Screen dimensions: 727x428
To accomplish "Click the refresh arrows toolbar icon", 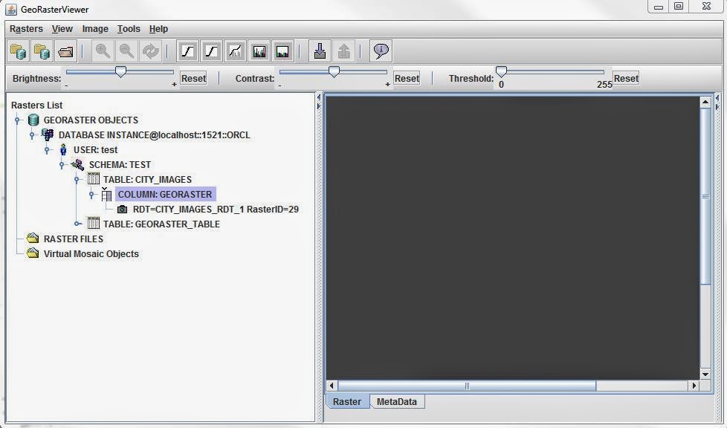I will coord(150,51).
